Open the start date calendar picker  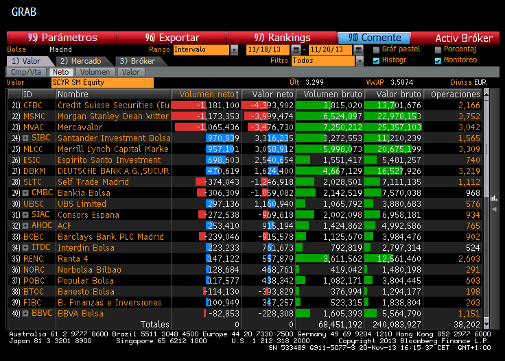296,50
